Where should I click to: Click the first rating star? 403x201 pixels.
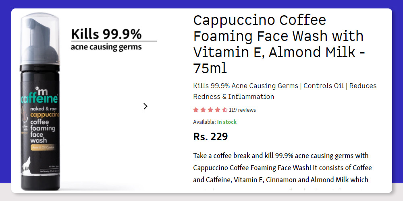click(x=196, y=110)
